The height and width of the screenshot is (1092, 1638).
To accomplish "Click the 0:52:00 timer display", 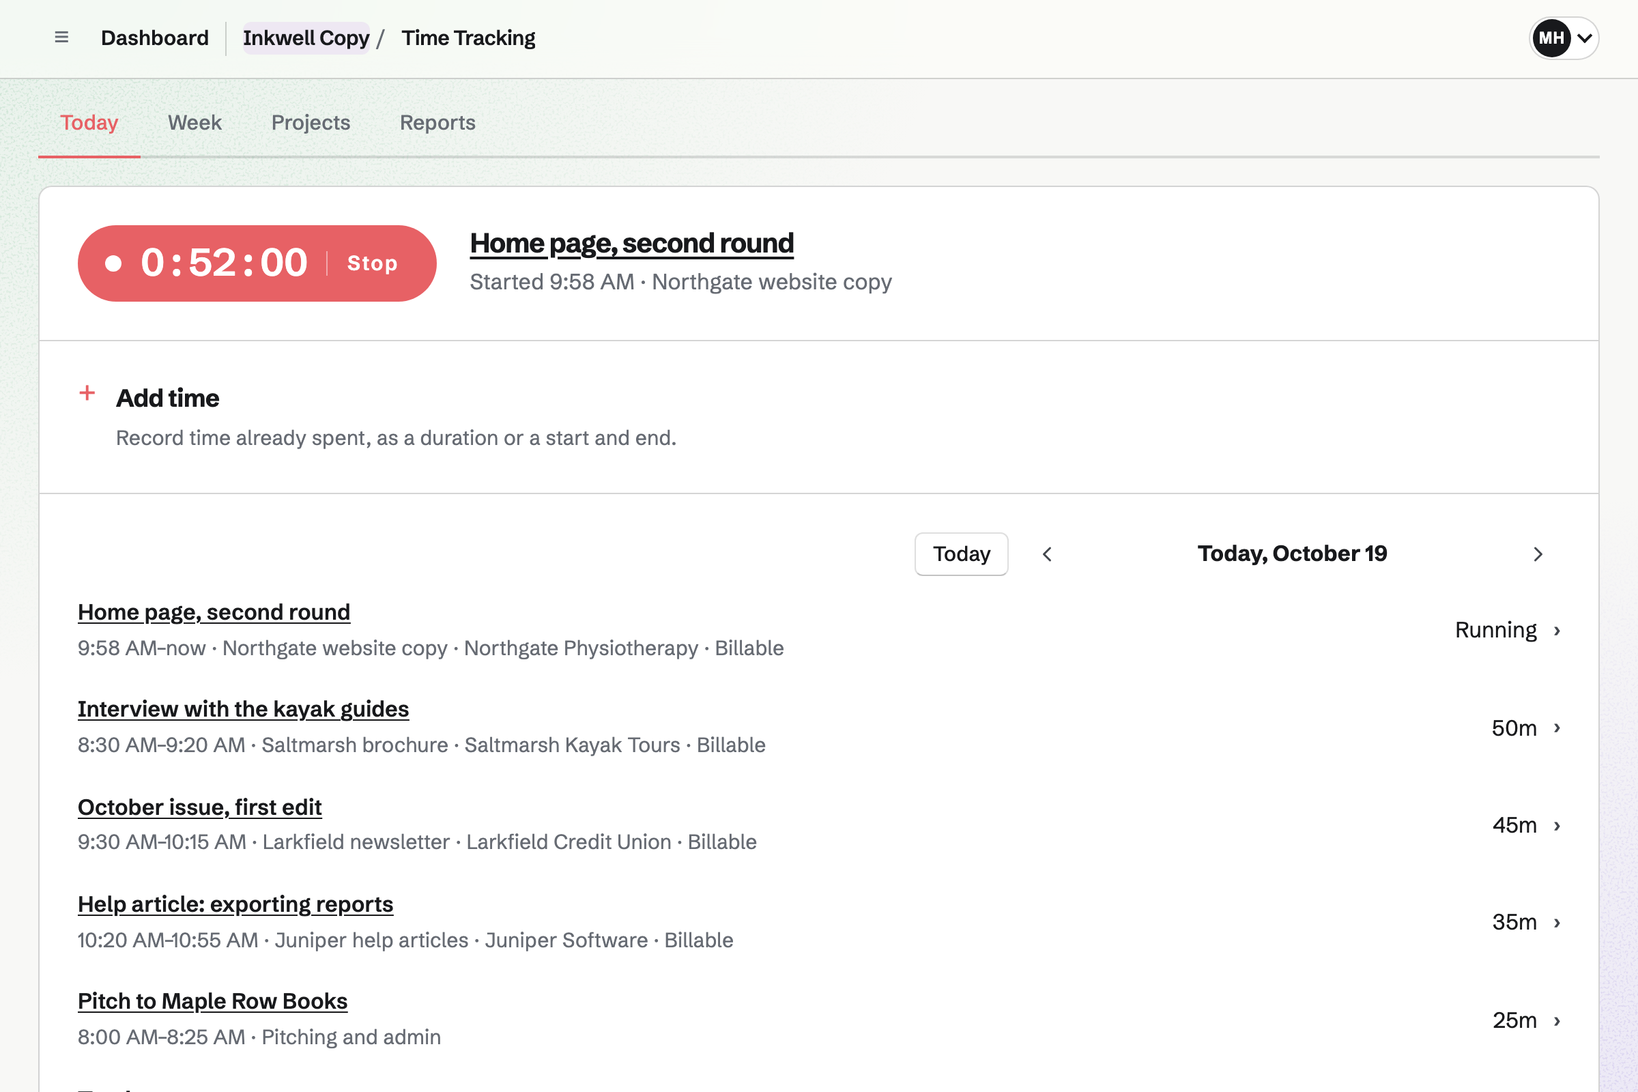I will pos(224,263).
